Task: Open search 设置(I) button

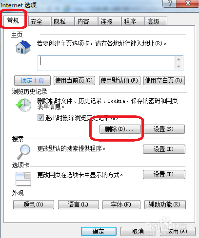Action: 164,149
